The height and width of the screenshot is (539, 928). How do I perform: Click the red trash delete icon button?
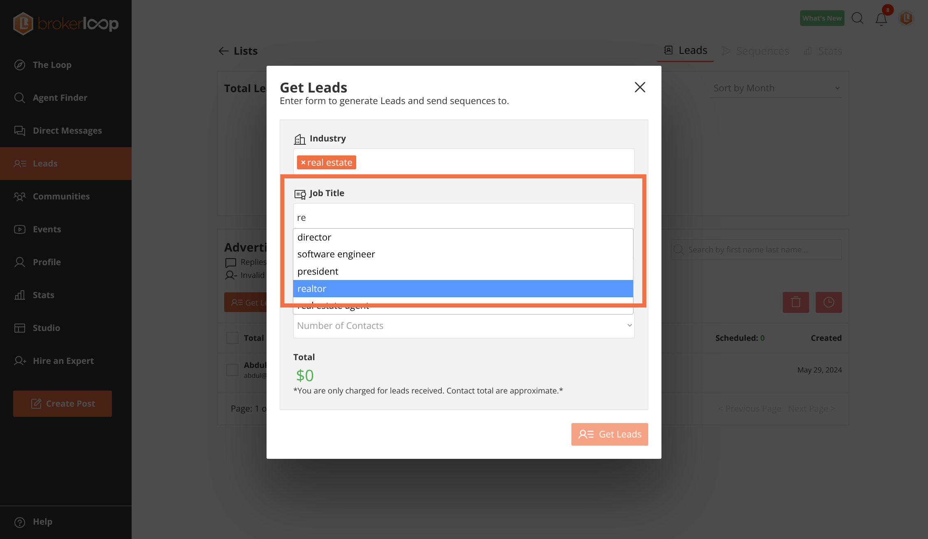pyautogui.click(x=796, y=302)
